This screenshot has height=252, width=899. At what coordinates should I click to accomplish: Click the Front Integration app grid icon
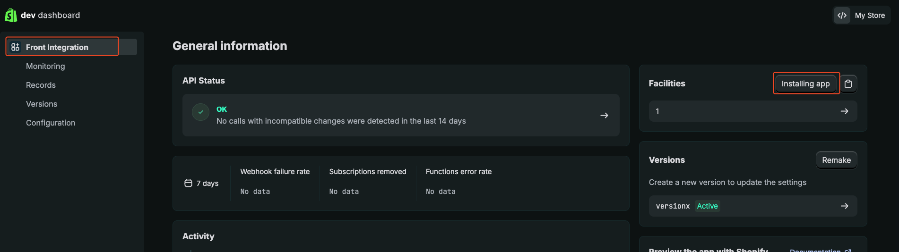coord(16,47)
